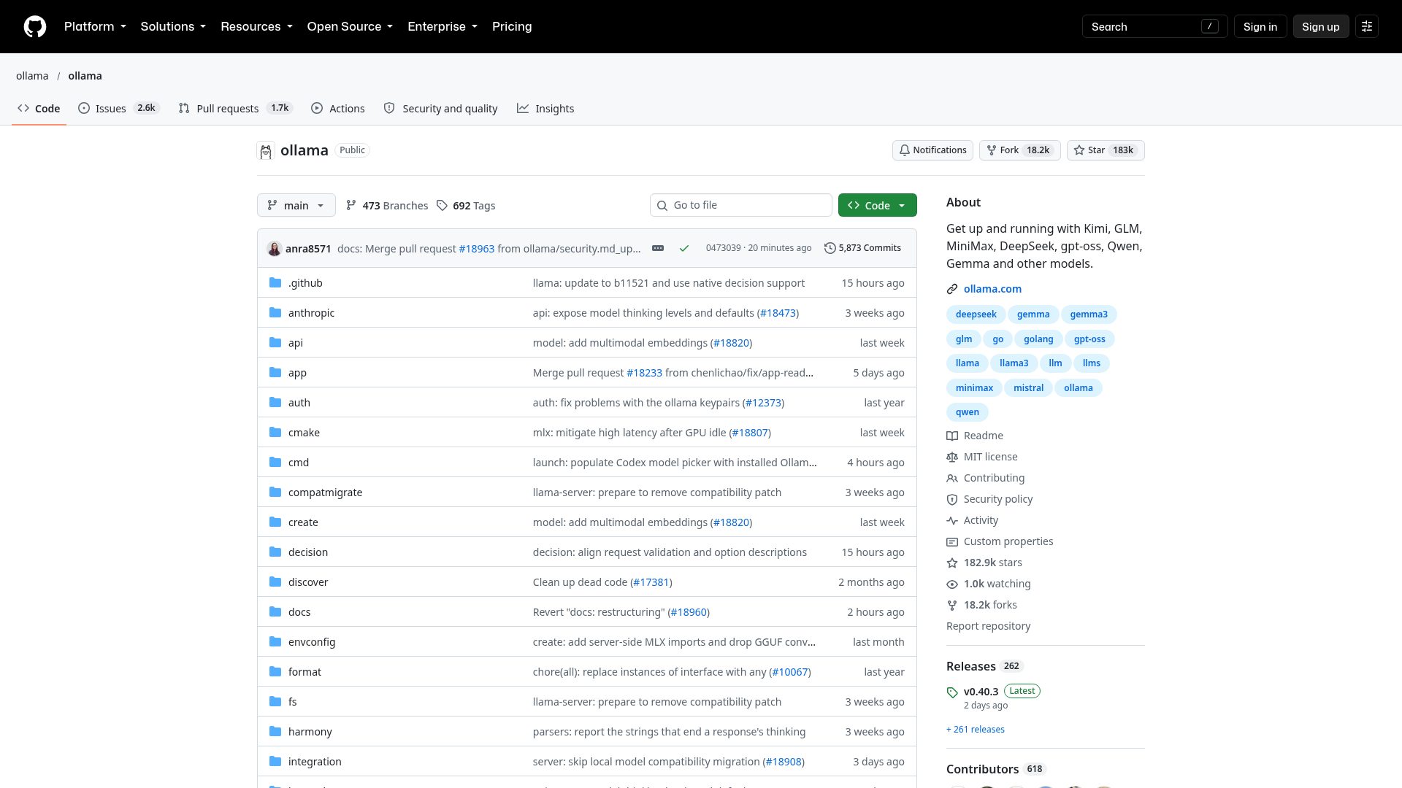Open the green Code dropdown button
This screenshot has height=788, width=1402.
click(x=878, y=205)
